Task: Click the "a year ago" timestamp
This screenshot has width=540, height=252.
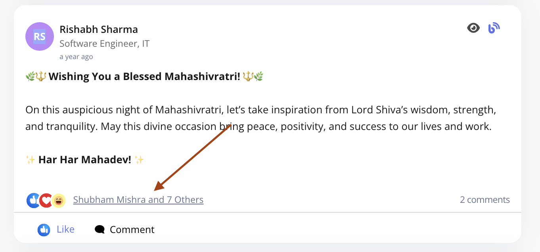Action: coord(76,57)
